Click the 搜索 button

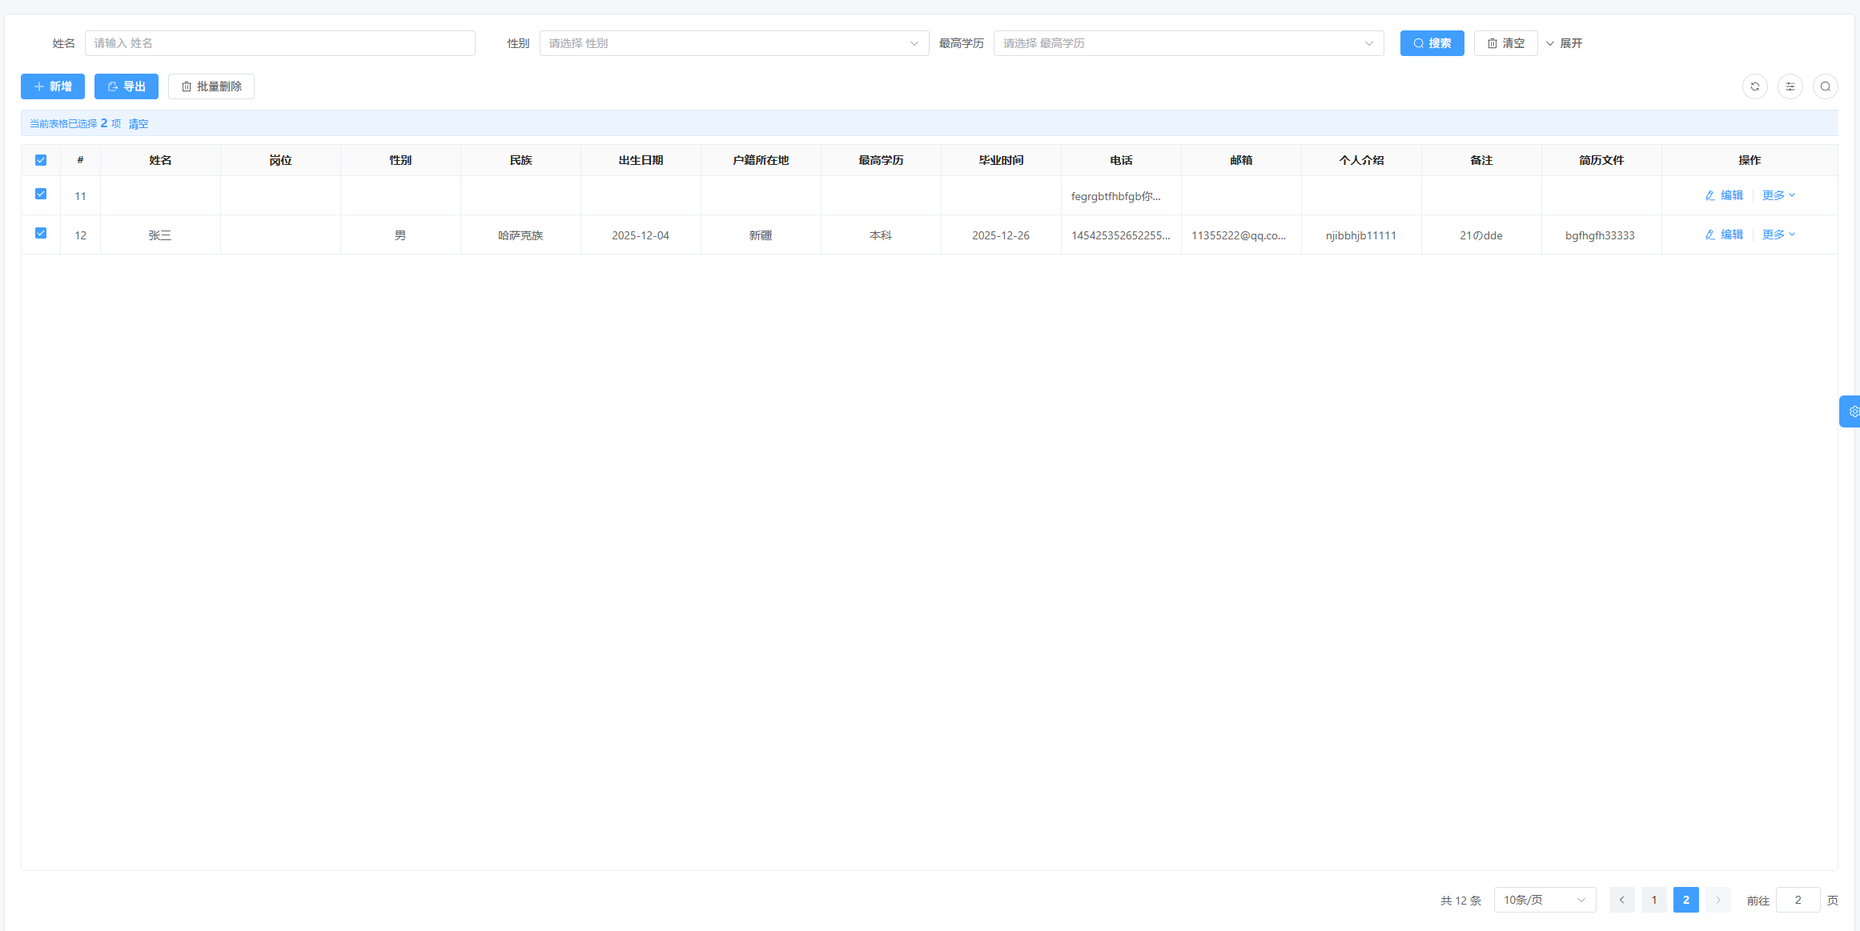[x=1432, y=43]
